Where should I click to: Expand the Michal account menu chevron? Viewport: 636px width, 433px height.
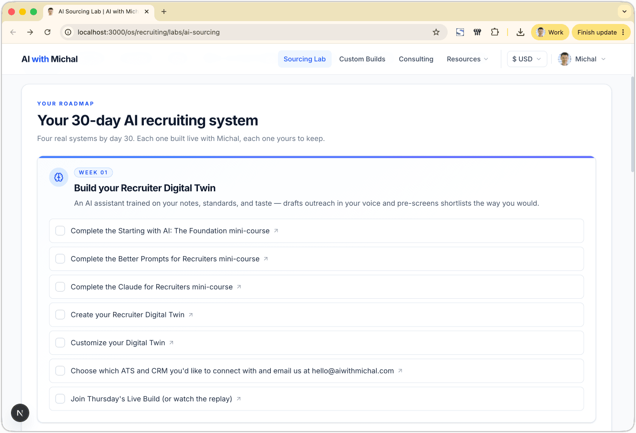[603, 59]
